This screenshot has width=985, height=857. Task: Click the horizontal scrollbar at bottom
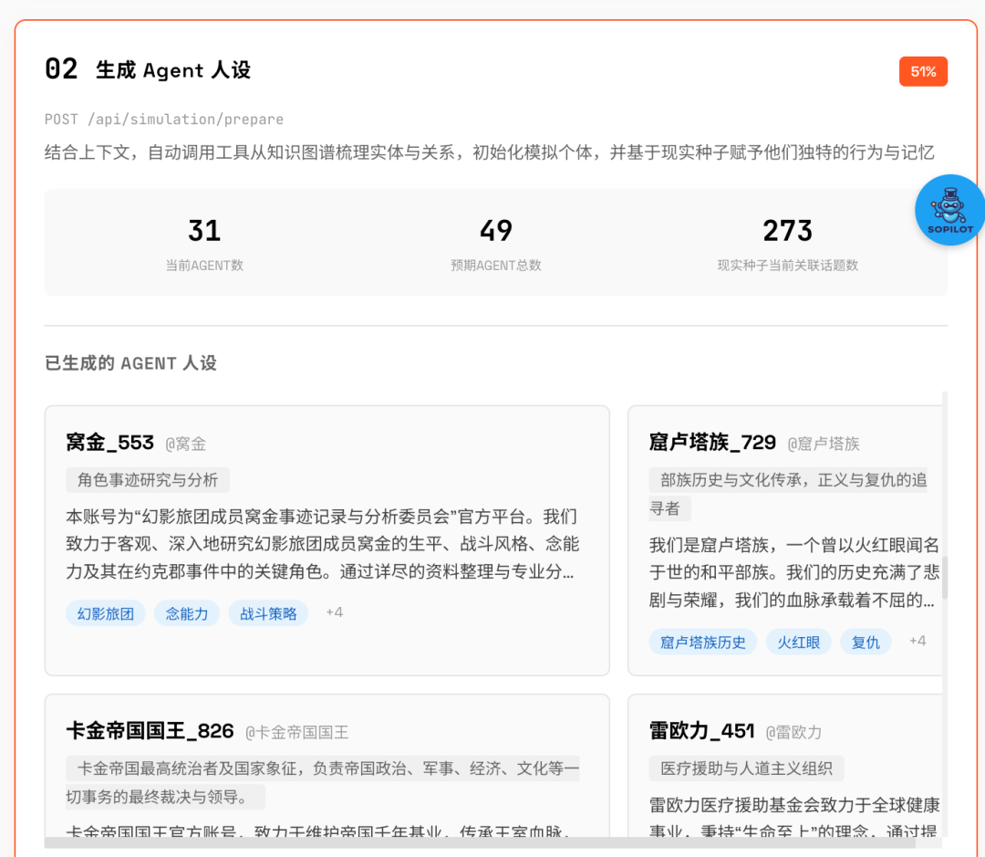(480, 842)
